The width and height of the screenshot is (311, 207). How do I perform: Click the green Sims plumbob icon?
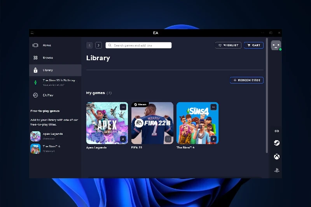(35, 82)
